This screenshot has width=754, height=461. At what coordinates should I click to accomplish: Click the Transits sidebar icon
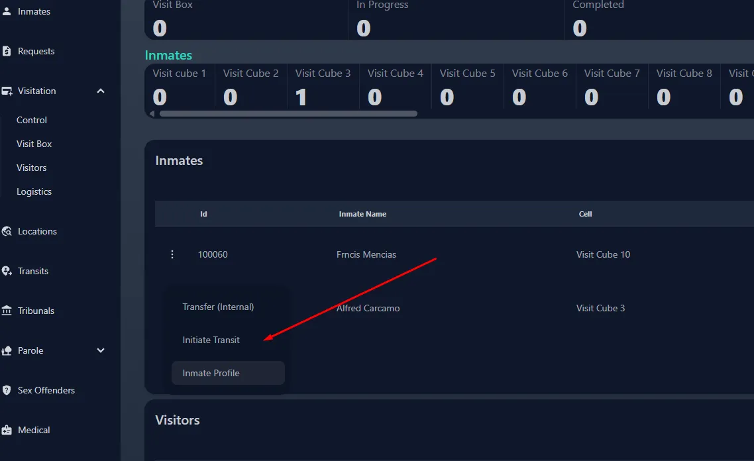click(7, 271)
